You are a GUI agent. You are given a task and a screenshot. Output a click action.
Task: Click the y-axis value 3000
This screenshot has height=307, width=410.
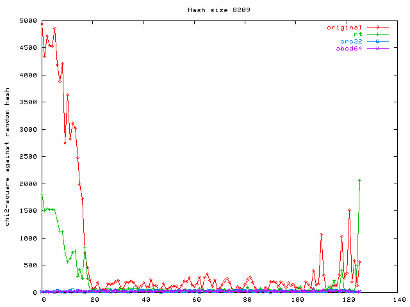[28, 129]
